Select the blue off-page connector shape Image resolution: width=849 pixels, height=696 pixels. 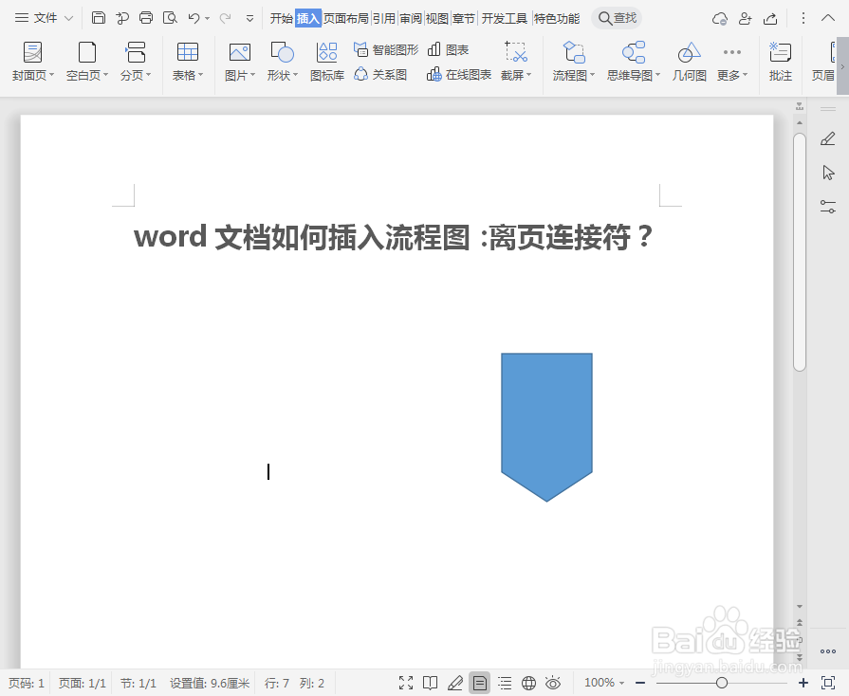coord(546,427)
